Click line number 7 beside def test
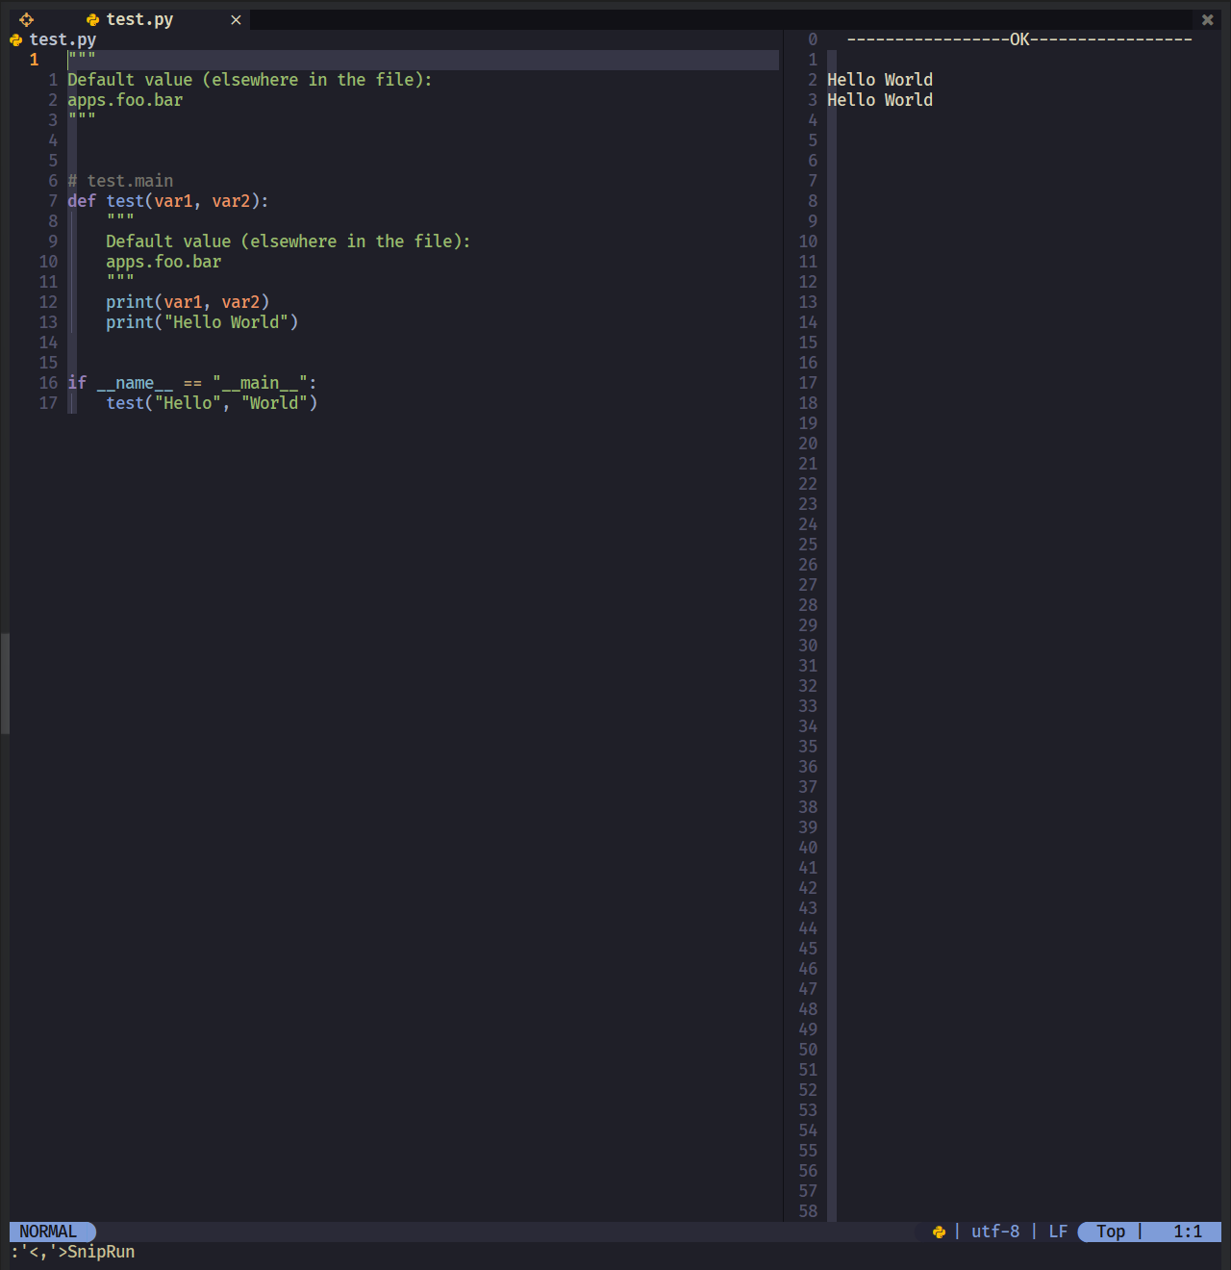 click(x=53, y=201)
